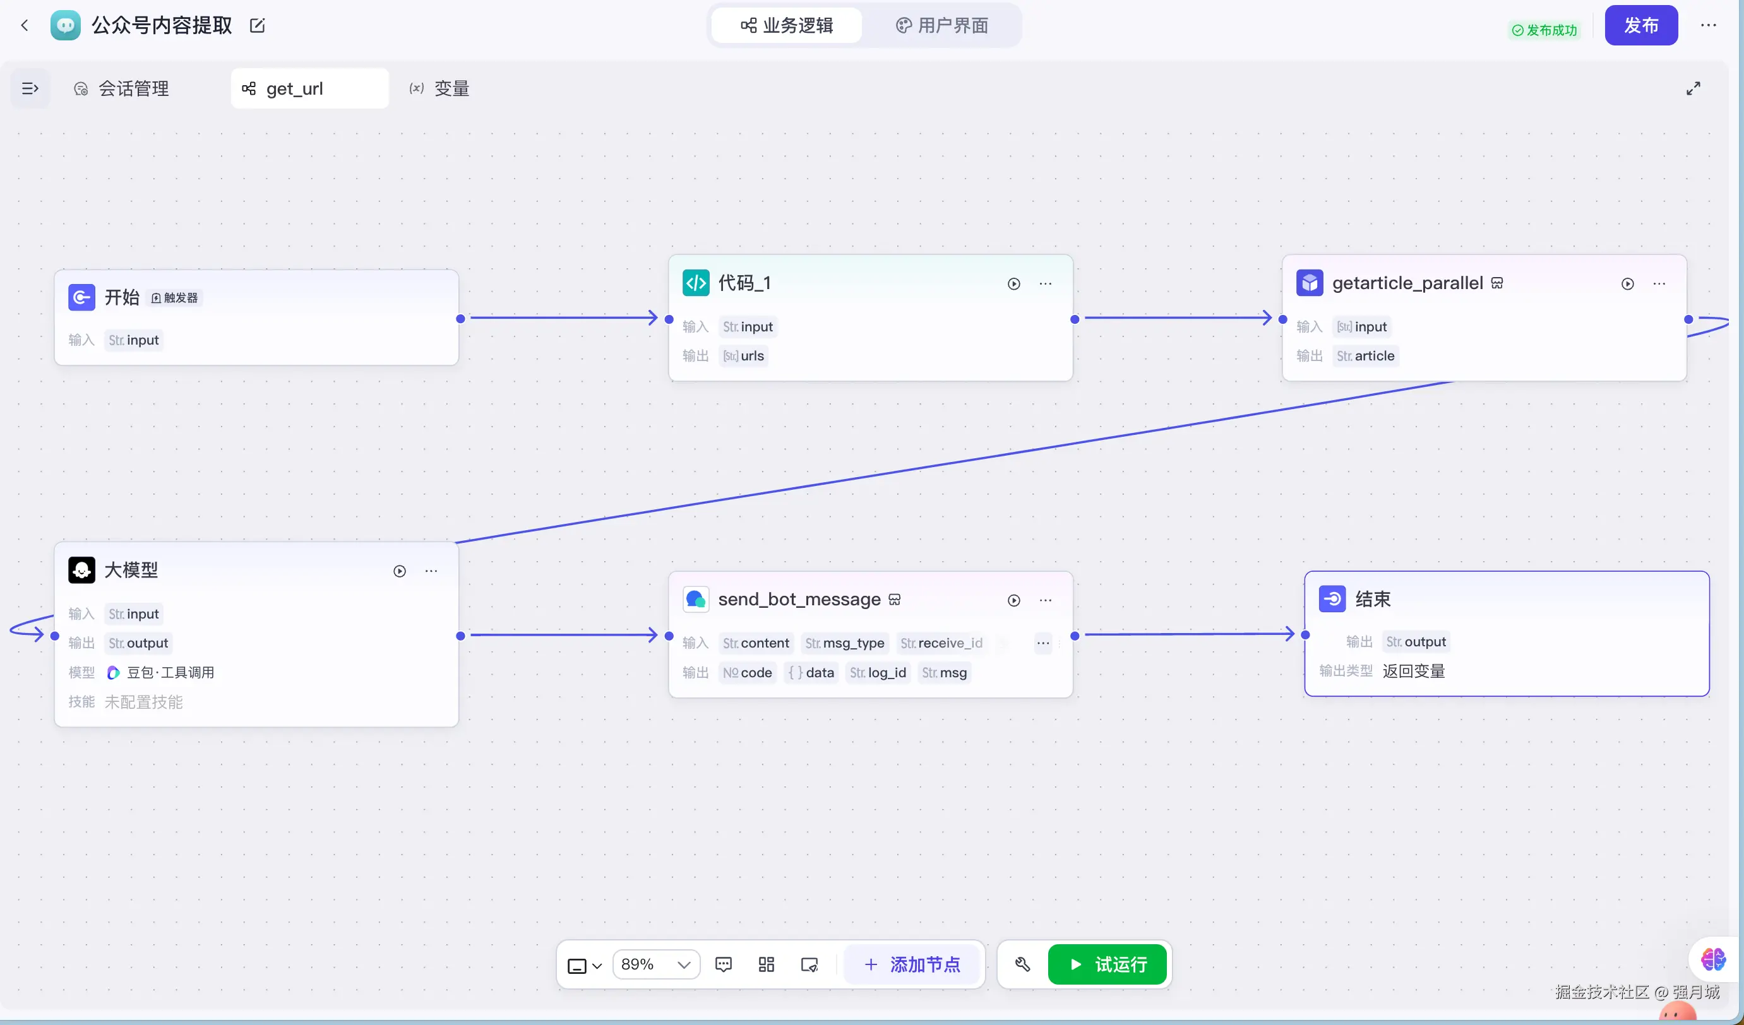Click the comment icon in bottom toolbar
This screenshot has width=1744, height=1025.
point(723,964)
